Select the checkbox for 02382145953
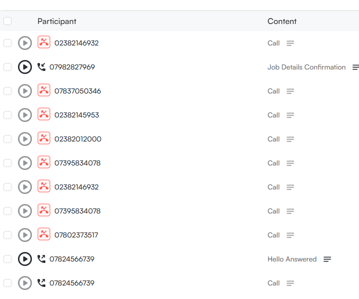359x299 pixels. click(7, 115)
